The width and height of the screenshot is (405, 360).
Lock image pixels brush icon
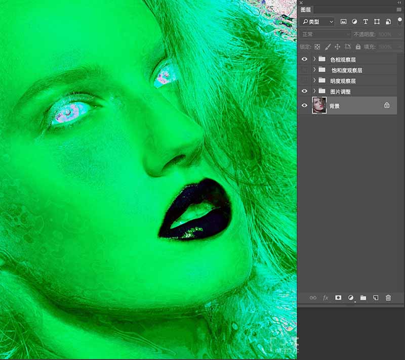click(328, 47)
